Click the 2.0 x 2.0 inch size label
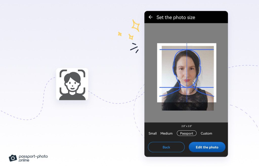Image resolution: width=259 pixels, height=168 pixels. [x=186, y=125]
